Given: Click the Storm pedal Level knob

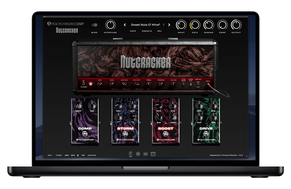Looking at the screenshot, I should 132,105.
